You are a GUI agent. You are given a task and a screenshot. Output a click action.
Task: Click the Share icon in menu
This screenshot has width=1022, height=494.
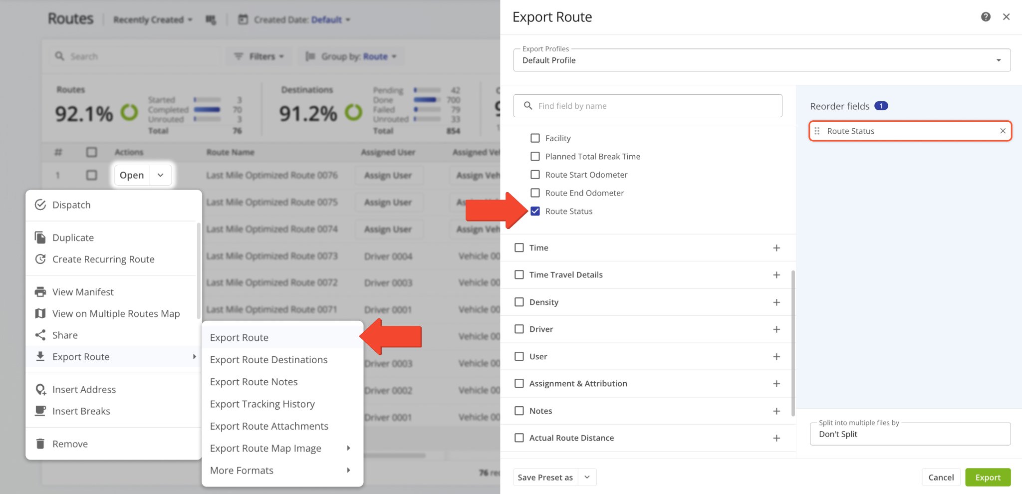click(40, 335)
